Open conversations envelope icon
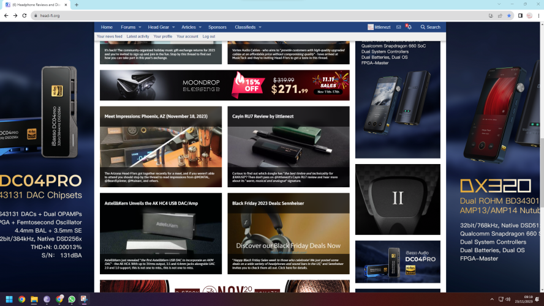This screenshot has width=544, height=306. tap(399, 27)
